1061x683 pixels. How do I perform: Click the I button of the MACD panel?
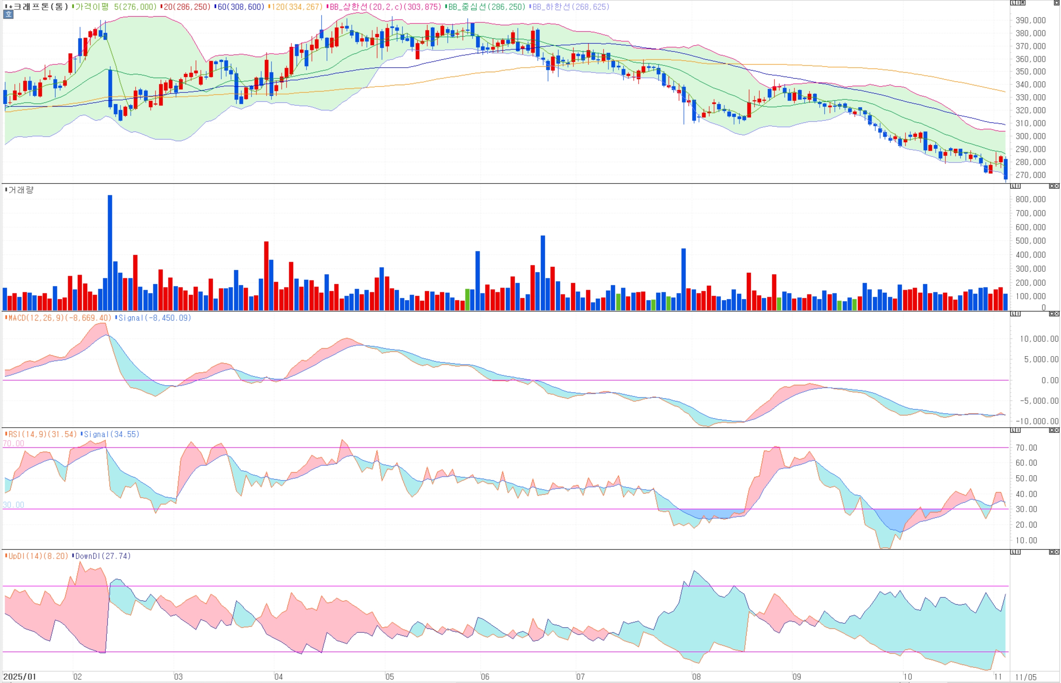pos(1018,314)
